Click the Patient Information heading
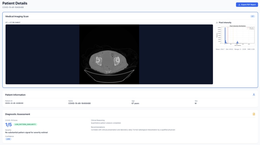The image size is (260, 145). click(15, 95)
